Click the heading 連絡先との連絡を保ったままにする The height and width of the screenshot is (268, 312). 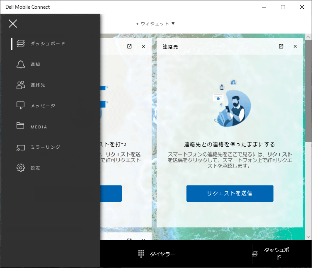click(x=230, y=144)
